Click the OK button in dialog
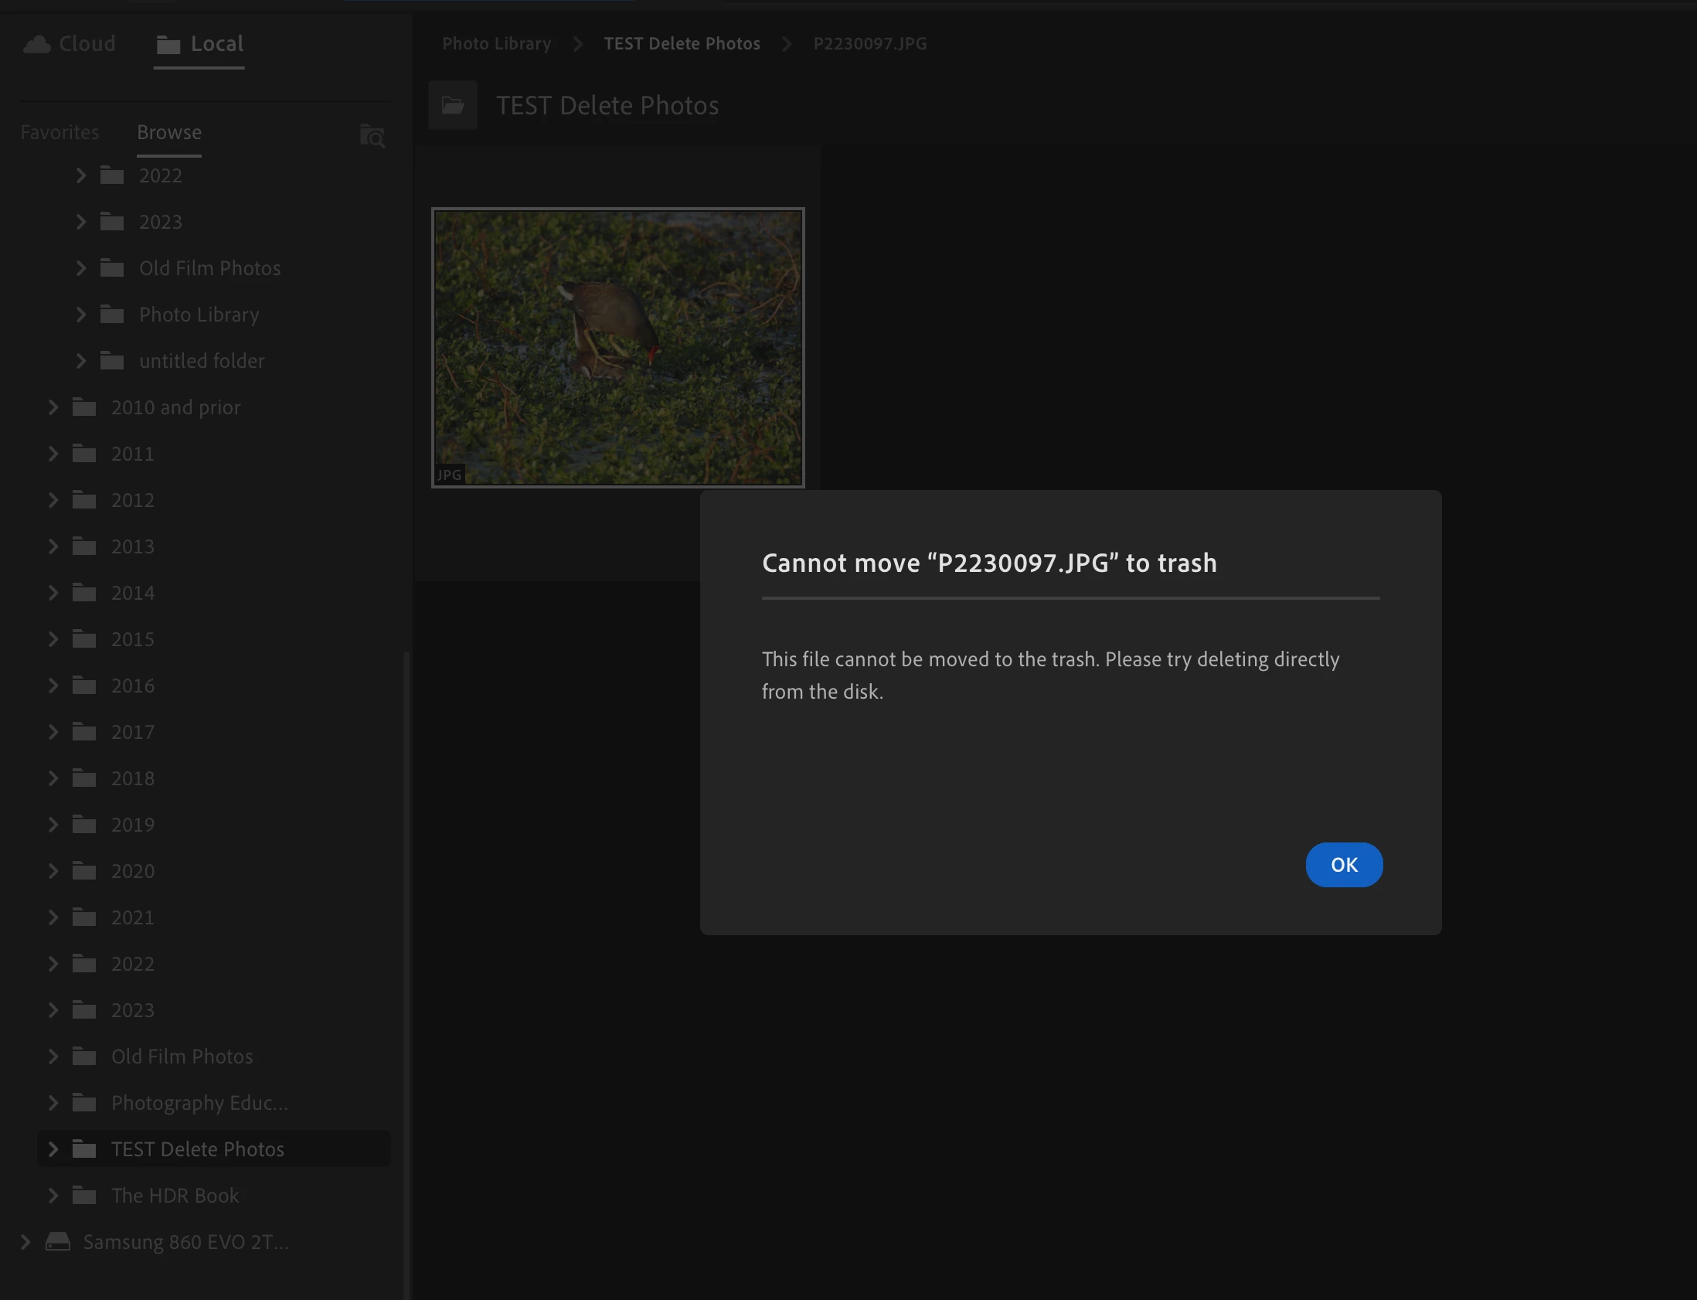Image resolution: width=1697 pixels, height=1300 pixels. point(1344,864)
